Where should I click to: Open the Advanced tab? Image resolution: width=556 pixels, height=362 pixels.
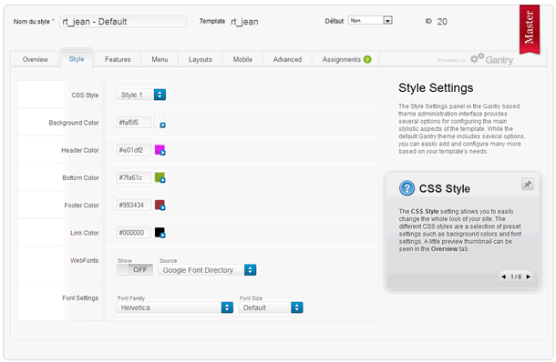pyautogui.click(x=288, y=59)
